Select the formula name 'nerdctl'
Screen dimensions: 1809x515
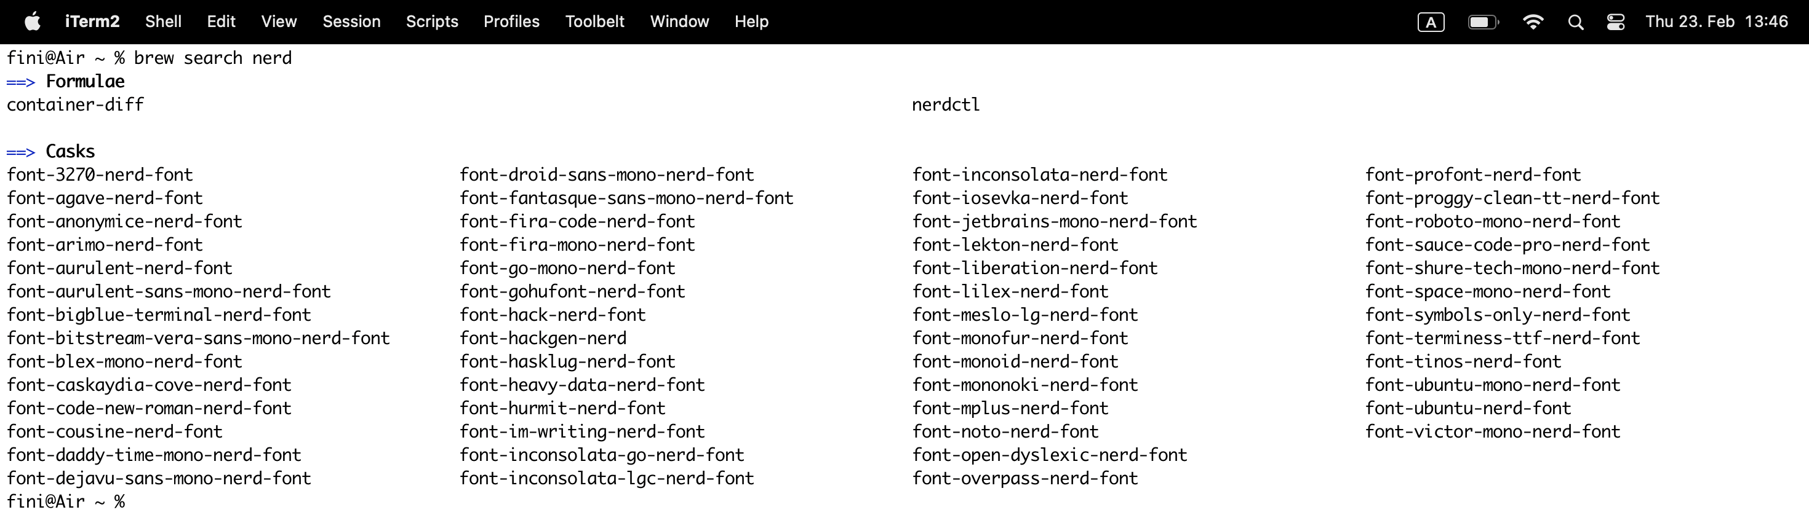[x=944, y=104]
